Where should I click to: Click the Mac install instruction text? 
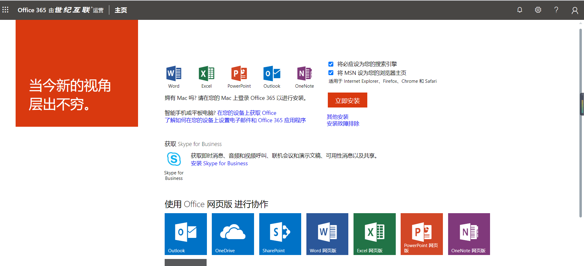236,98
